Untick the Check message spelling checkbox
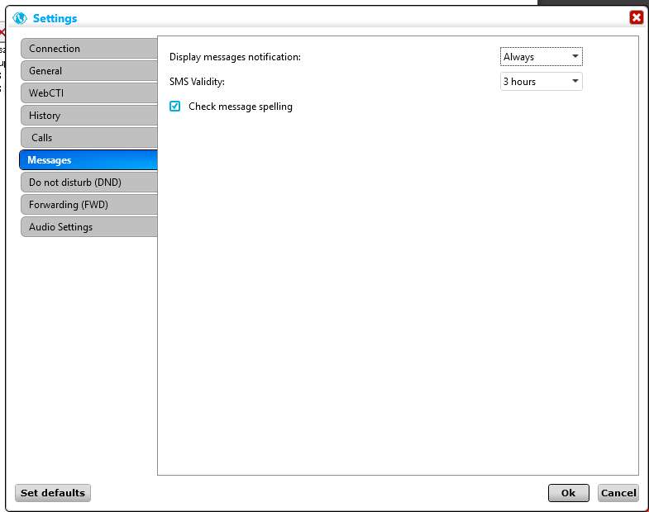 click(174, 107)
